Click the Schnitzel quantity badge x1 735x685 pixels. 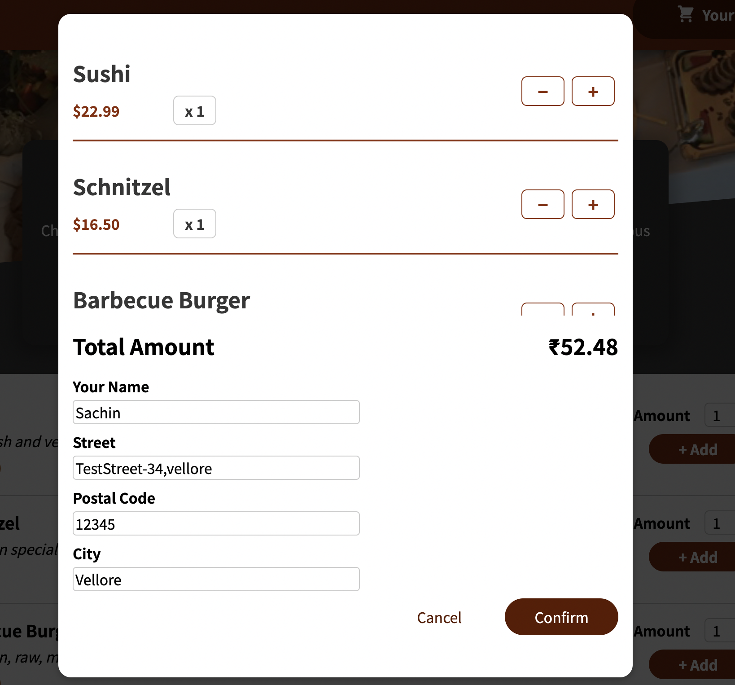(x=194, y=224)
